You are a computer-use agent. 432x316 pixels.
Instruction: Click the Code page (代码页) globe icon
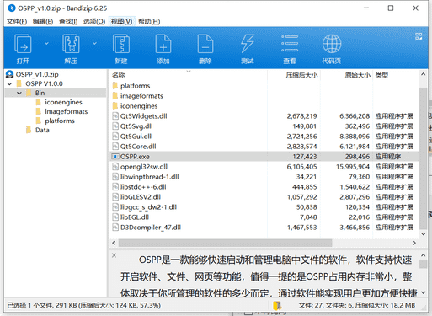coord(332,44)
